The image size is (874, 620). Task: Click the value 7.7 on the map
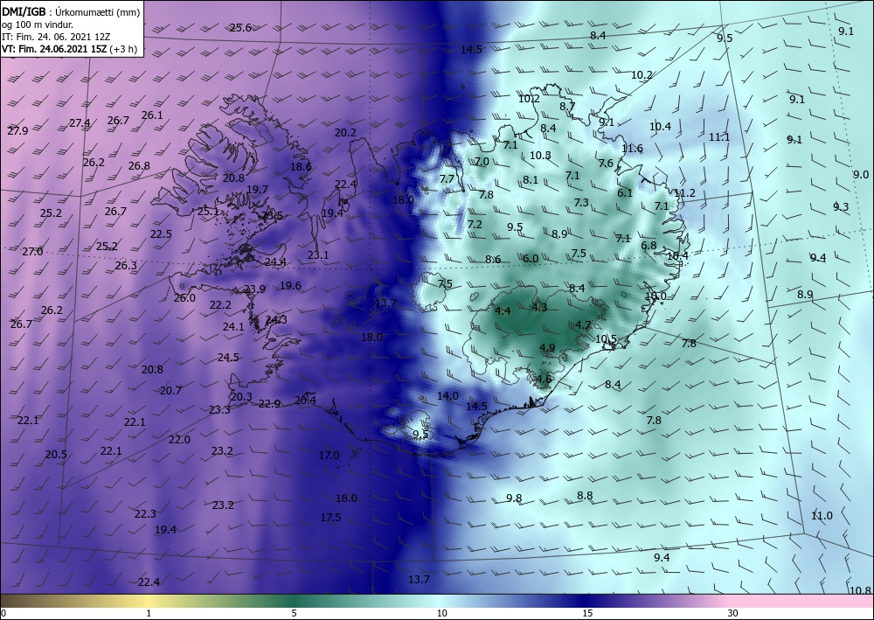(x=447, y=179)
